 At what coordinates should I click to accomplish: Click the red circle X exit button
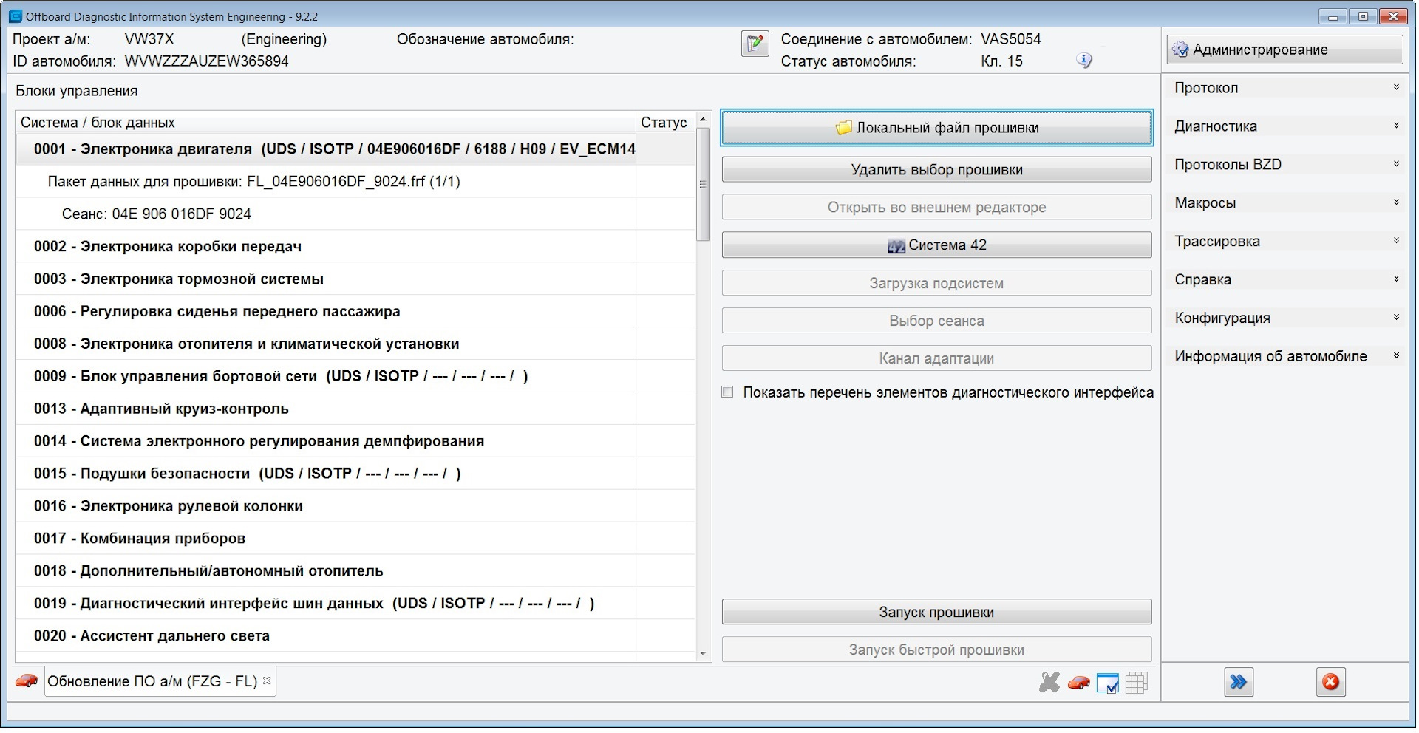pyautogui.click(x=1330, y=682)
